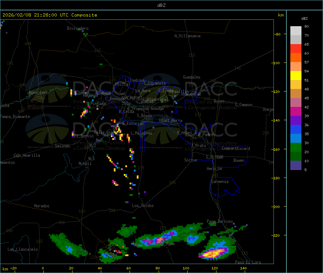Image resolution: width=323 pixels, height=273 pixels.
Task: Click the yellow 54 dBZ legend swatch
Action: [x=296, y=76]
